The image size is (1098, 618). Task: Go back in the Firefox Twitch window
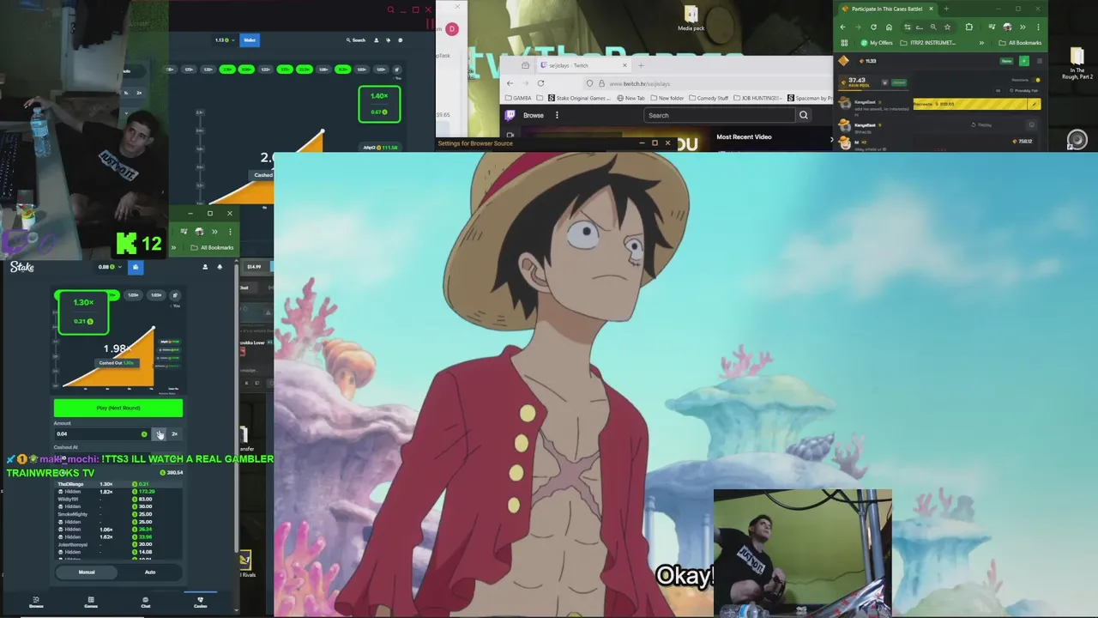point(510,83)
